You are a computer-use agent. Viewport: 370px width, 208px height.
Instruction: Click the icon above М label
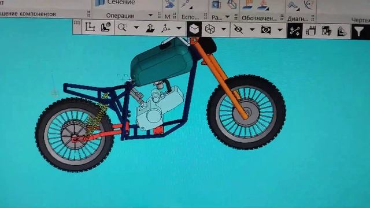pos(169,4)
